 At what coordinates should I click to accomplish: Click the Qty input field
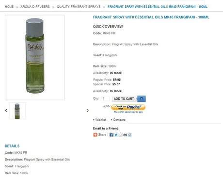pos(105,98)
